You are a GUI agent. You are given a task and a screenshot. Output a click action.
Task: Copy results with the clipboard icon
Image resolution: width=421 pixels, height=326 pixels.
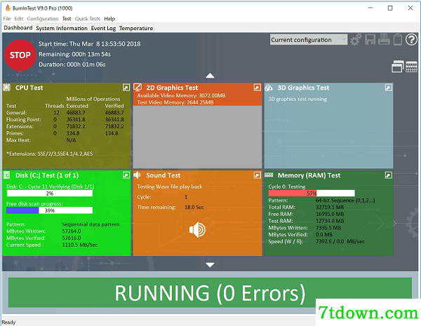(x=398, y=39)
